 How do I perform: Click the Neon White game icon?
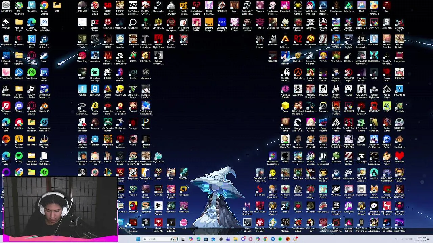pos(95,57)
